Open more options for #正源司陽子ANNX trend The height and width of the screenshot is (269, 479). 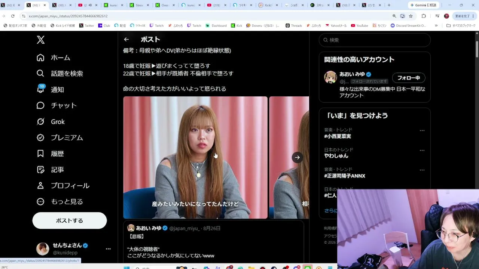(x=422, y=170)
